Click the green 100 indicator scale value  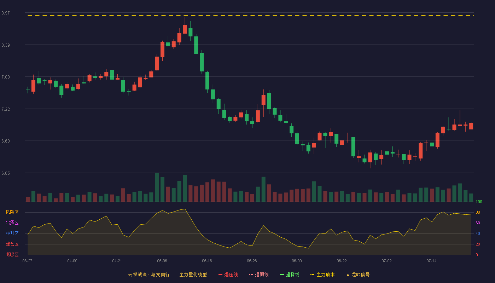click(479, 202)
